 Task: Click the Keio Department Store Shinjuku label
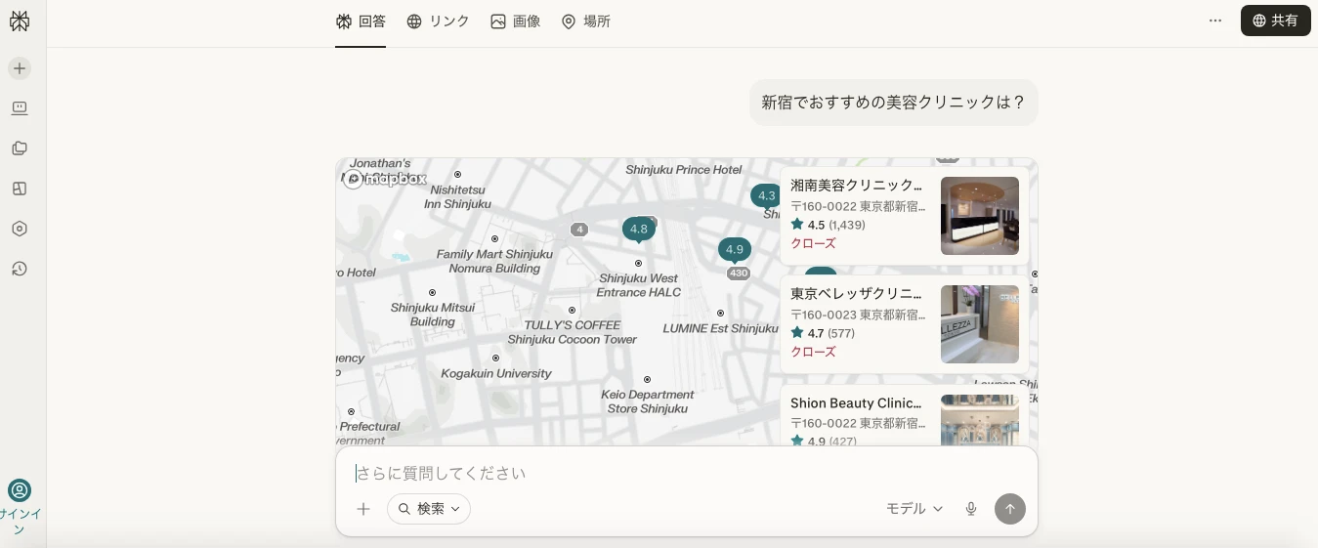pos(648,401)
